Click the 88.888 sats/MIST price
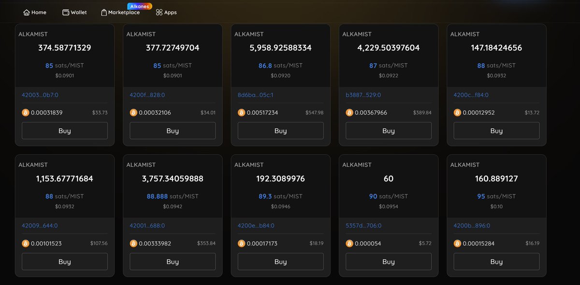580x285 pixels. [173, 196]
